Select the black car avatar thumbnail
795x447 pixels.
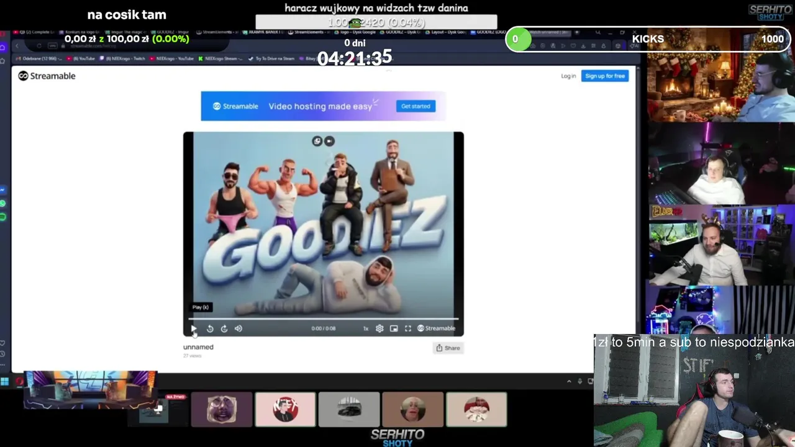[x=349, y=409]
